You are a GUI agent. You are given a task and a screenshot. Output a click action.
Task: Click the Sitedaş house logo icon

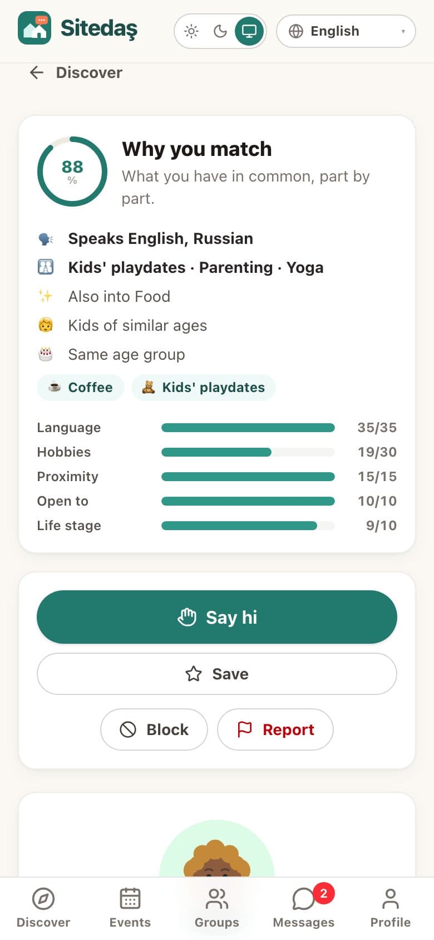point(34,28)
